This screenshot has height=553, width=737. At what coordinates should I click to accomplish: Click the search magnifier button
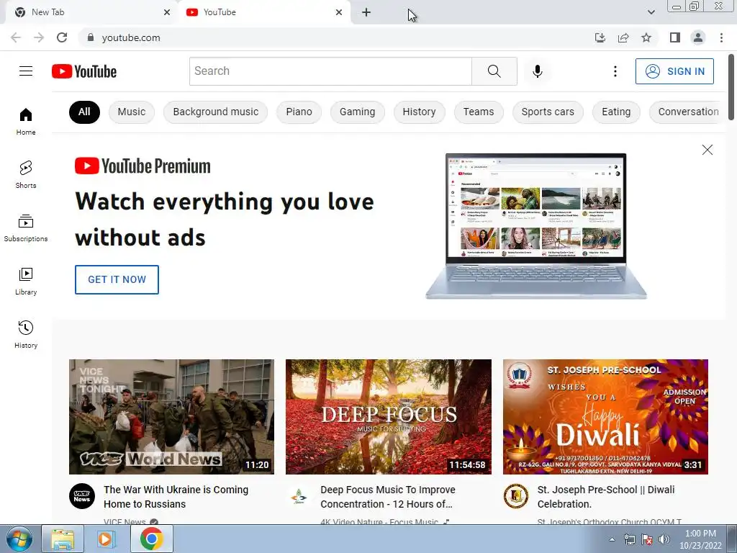[494, 71]
